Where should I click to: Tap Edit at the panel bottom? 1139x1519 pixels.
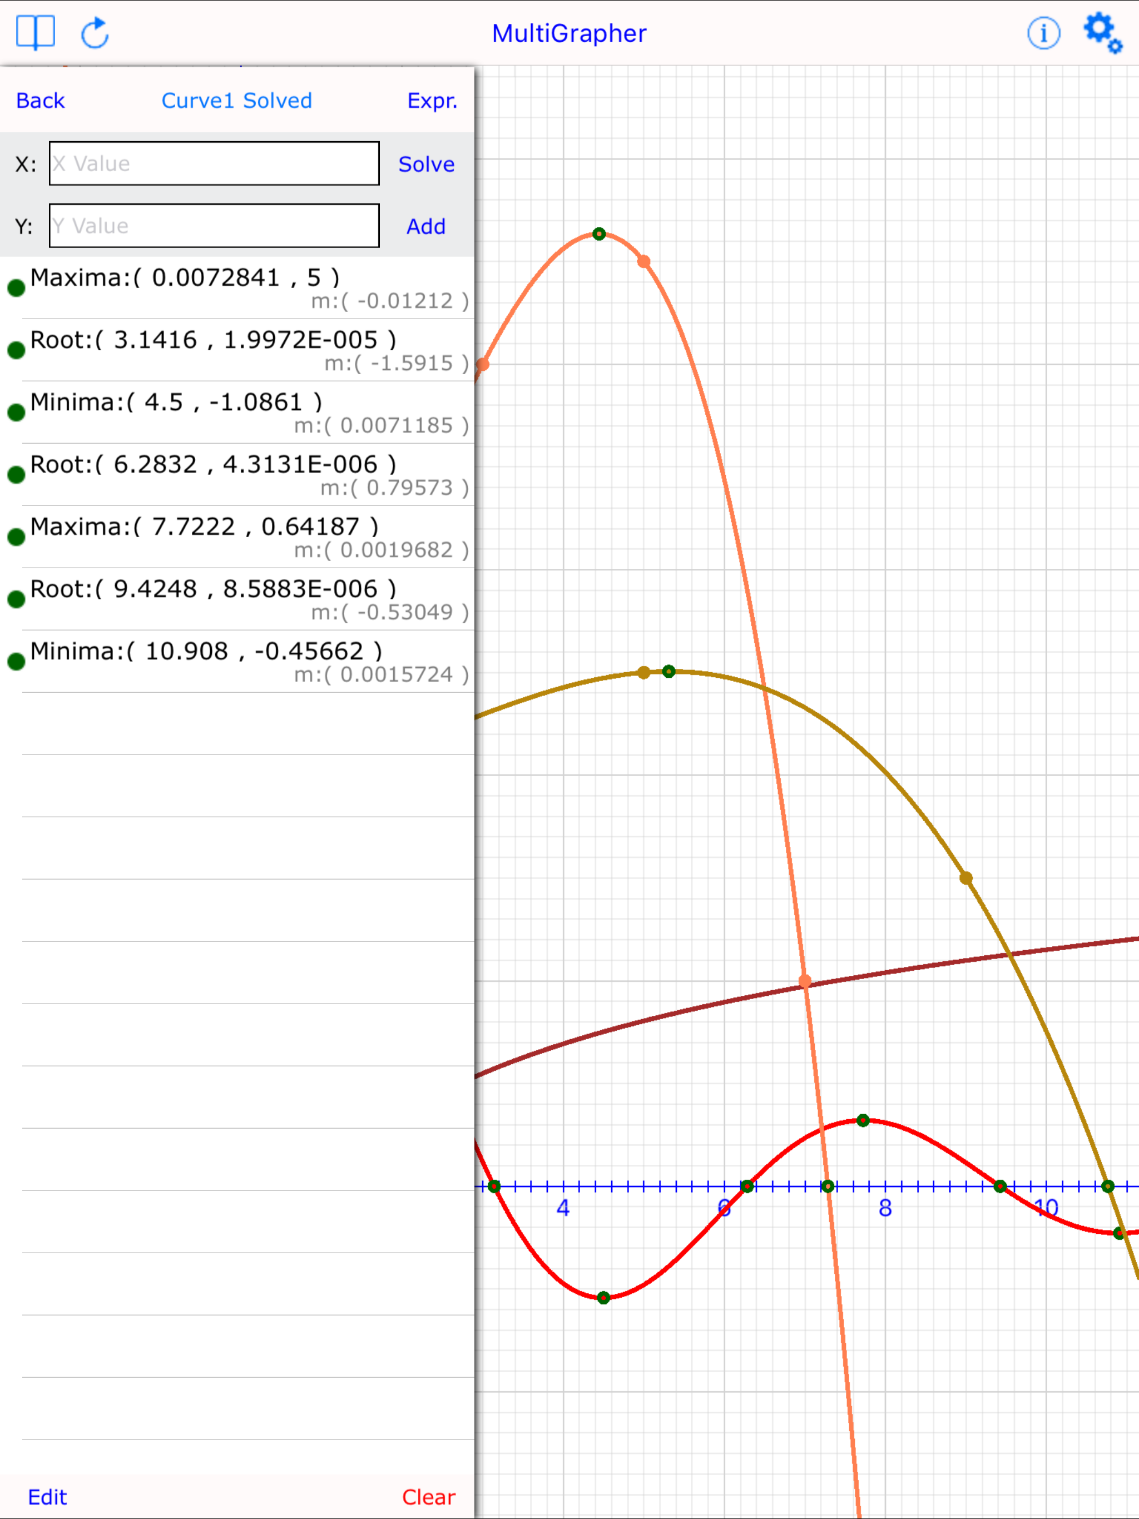point(47,1496)
